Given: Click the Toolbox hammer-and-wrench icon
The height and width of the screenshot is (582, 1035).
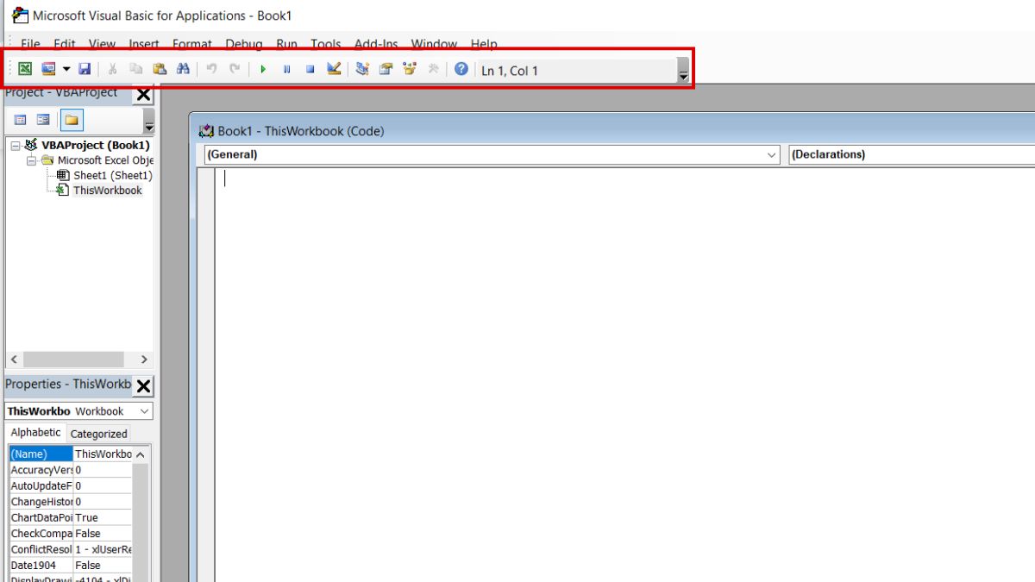Looking at the screenshot, I should click(x=433, y=70).
